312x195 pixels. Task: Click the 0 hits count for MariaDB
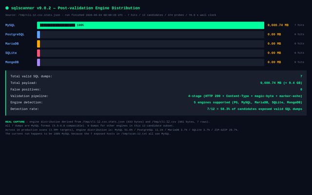(299, 43)
